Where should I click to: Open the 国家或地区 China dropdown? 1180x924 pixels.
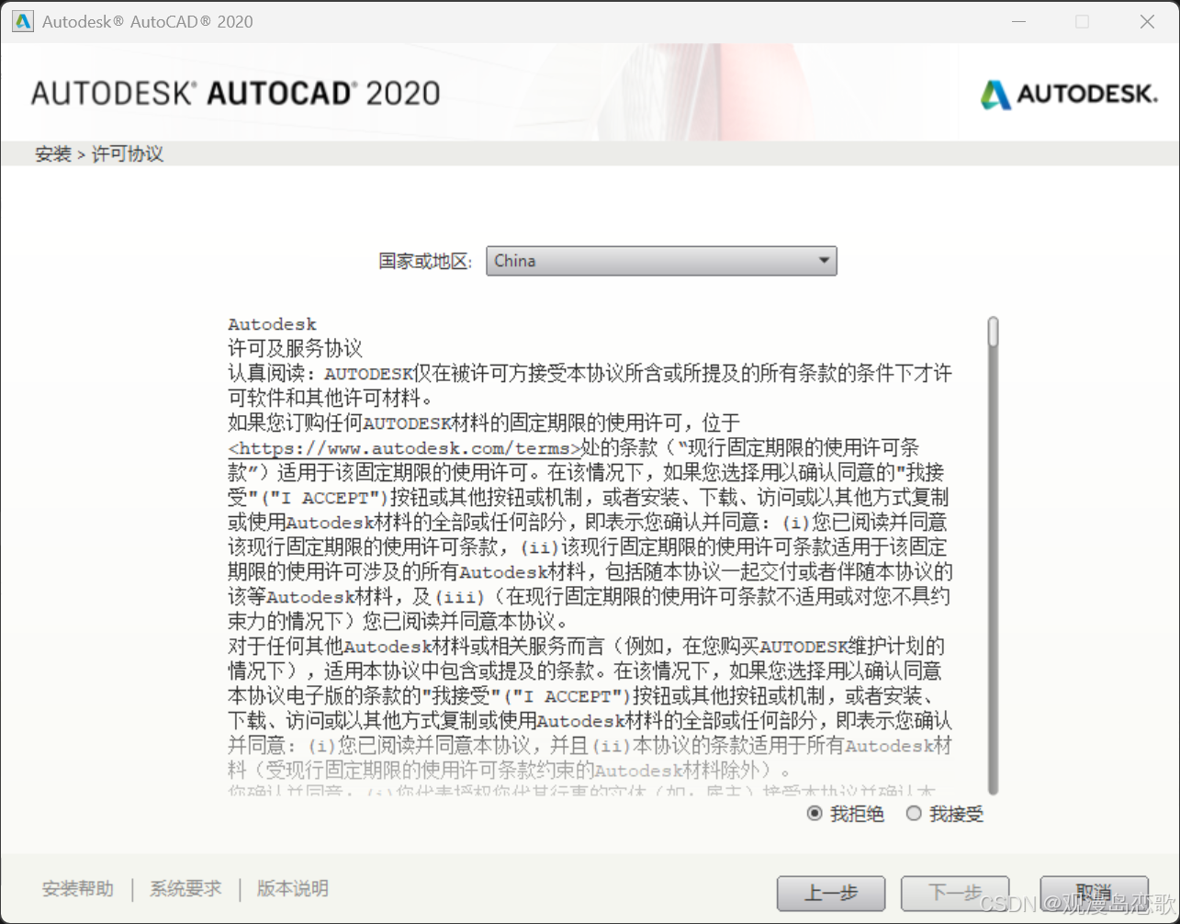coord(661,261)
